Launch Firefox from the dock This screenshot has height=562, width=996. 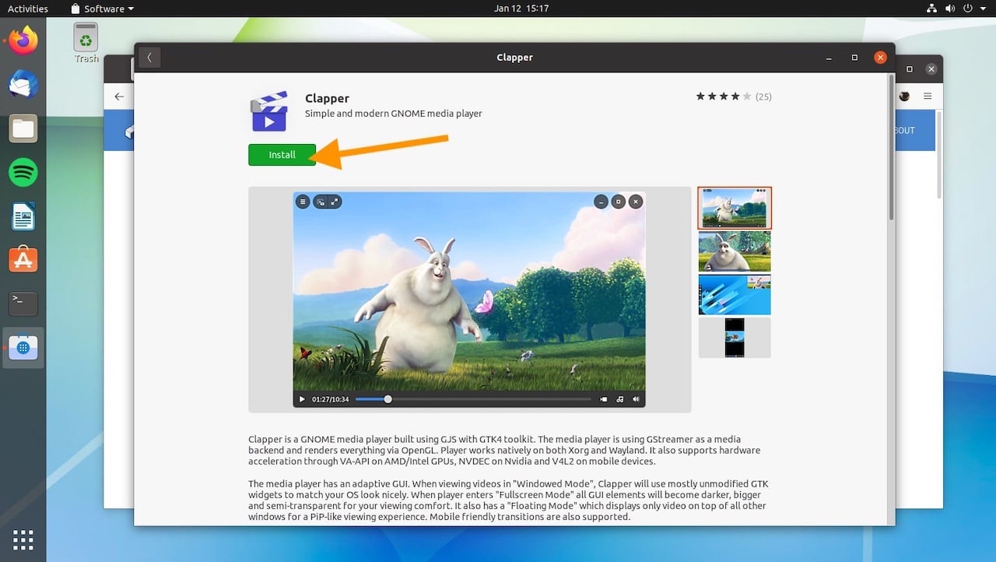coord(23,40)
